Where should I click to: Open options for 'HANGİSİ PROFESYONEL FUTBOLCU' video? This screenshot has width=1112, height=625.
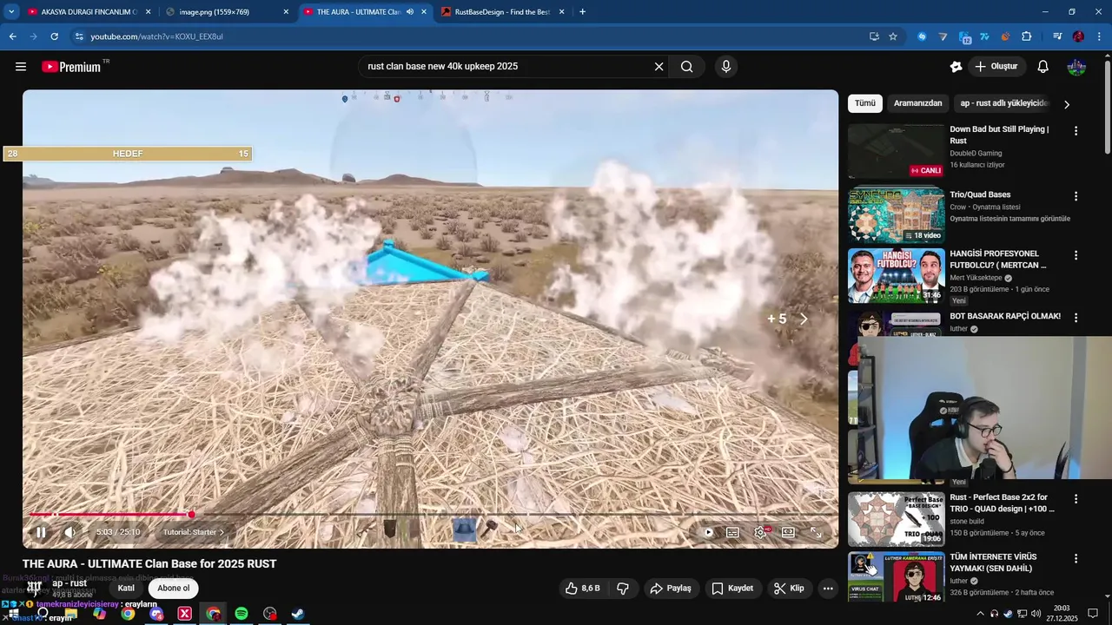pos(1076,256)
